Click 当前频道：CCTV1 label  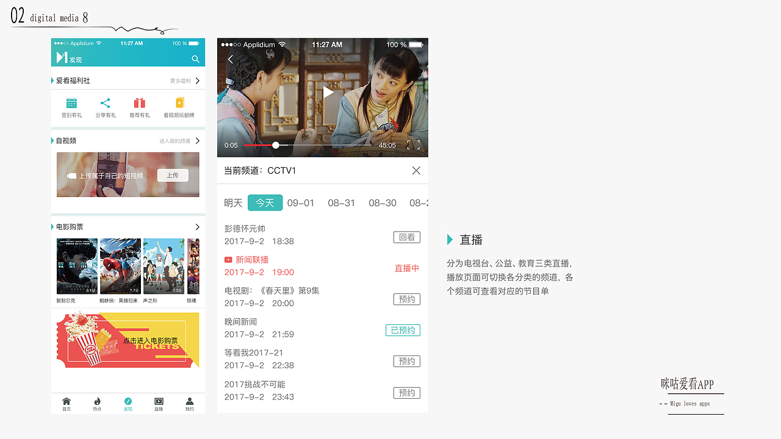click(260, 171)
